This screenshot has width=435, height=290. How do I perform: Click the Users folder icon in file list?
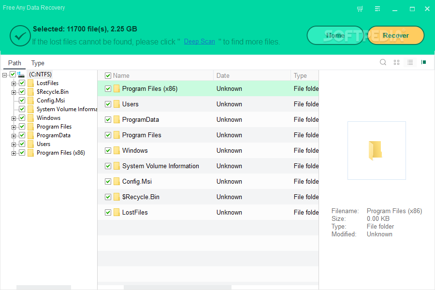click(x=116, y=104)
